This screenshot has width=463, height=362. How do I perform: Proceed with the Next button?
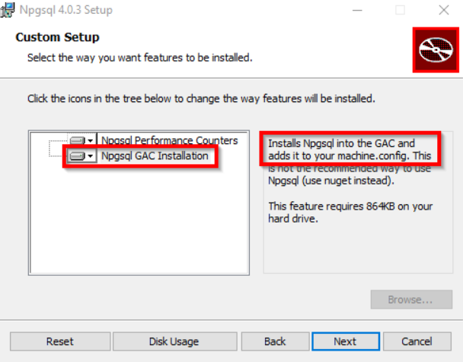(346, 341)
